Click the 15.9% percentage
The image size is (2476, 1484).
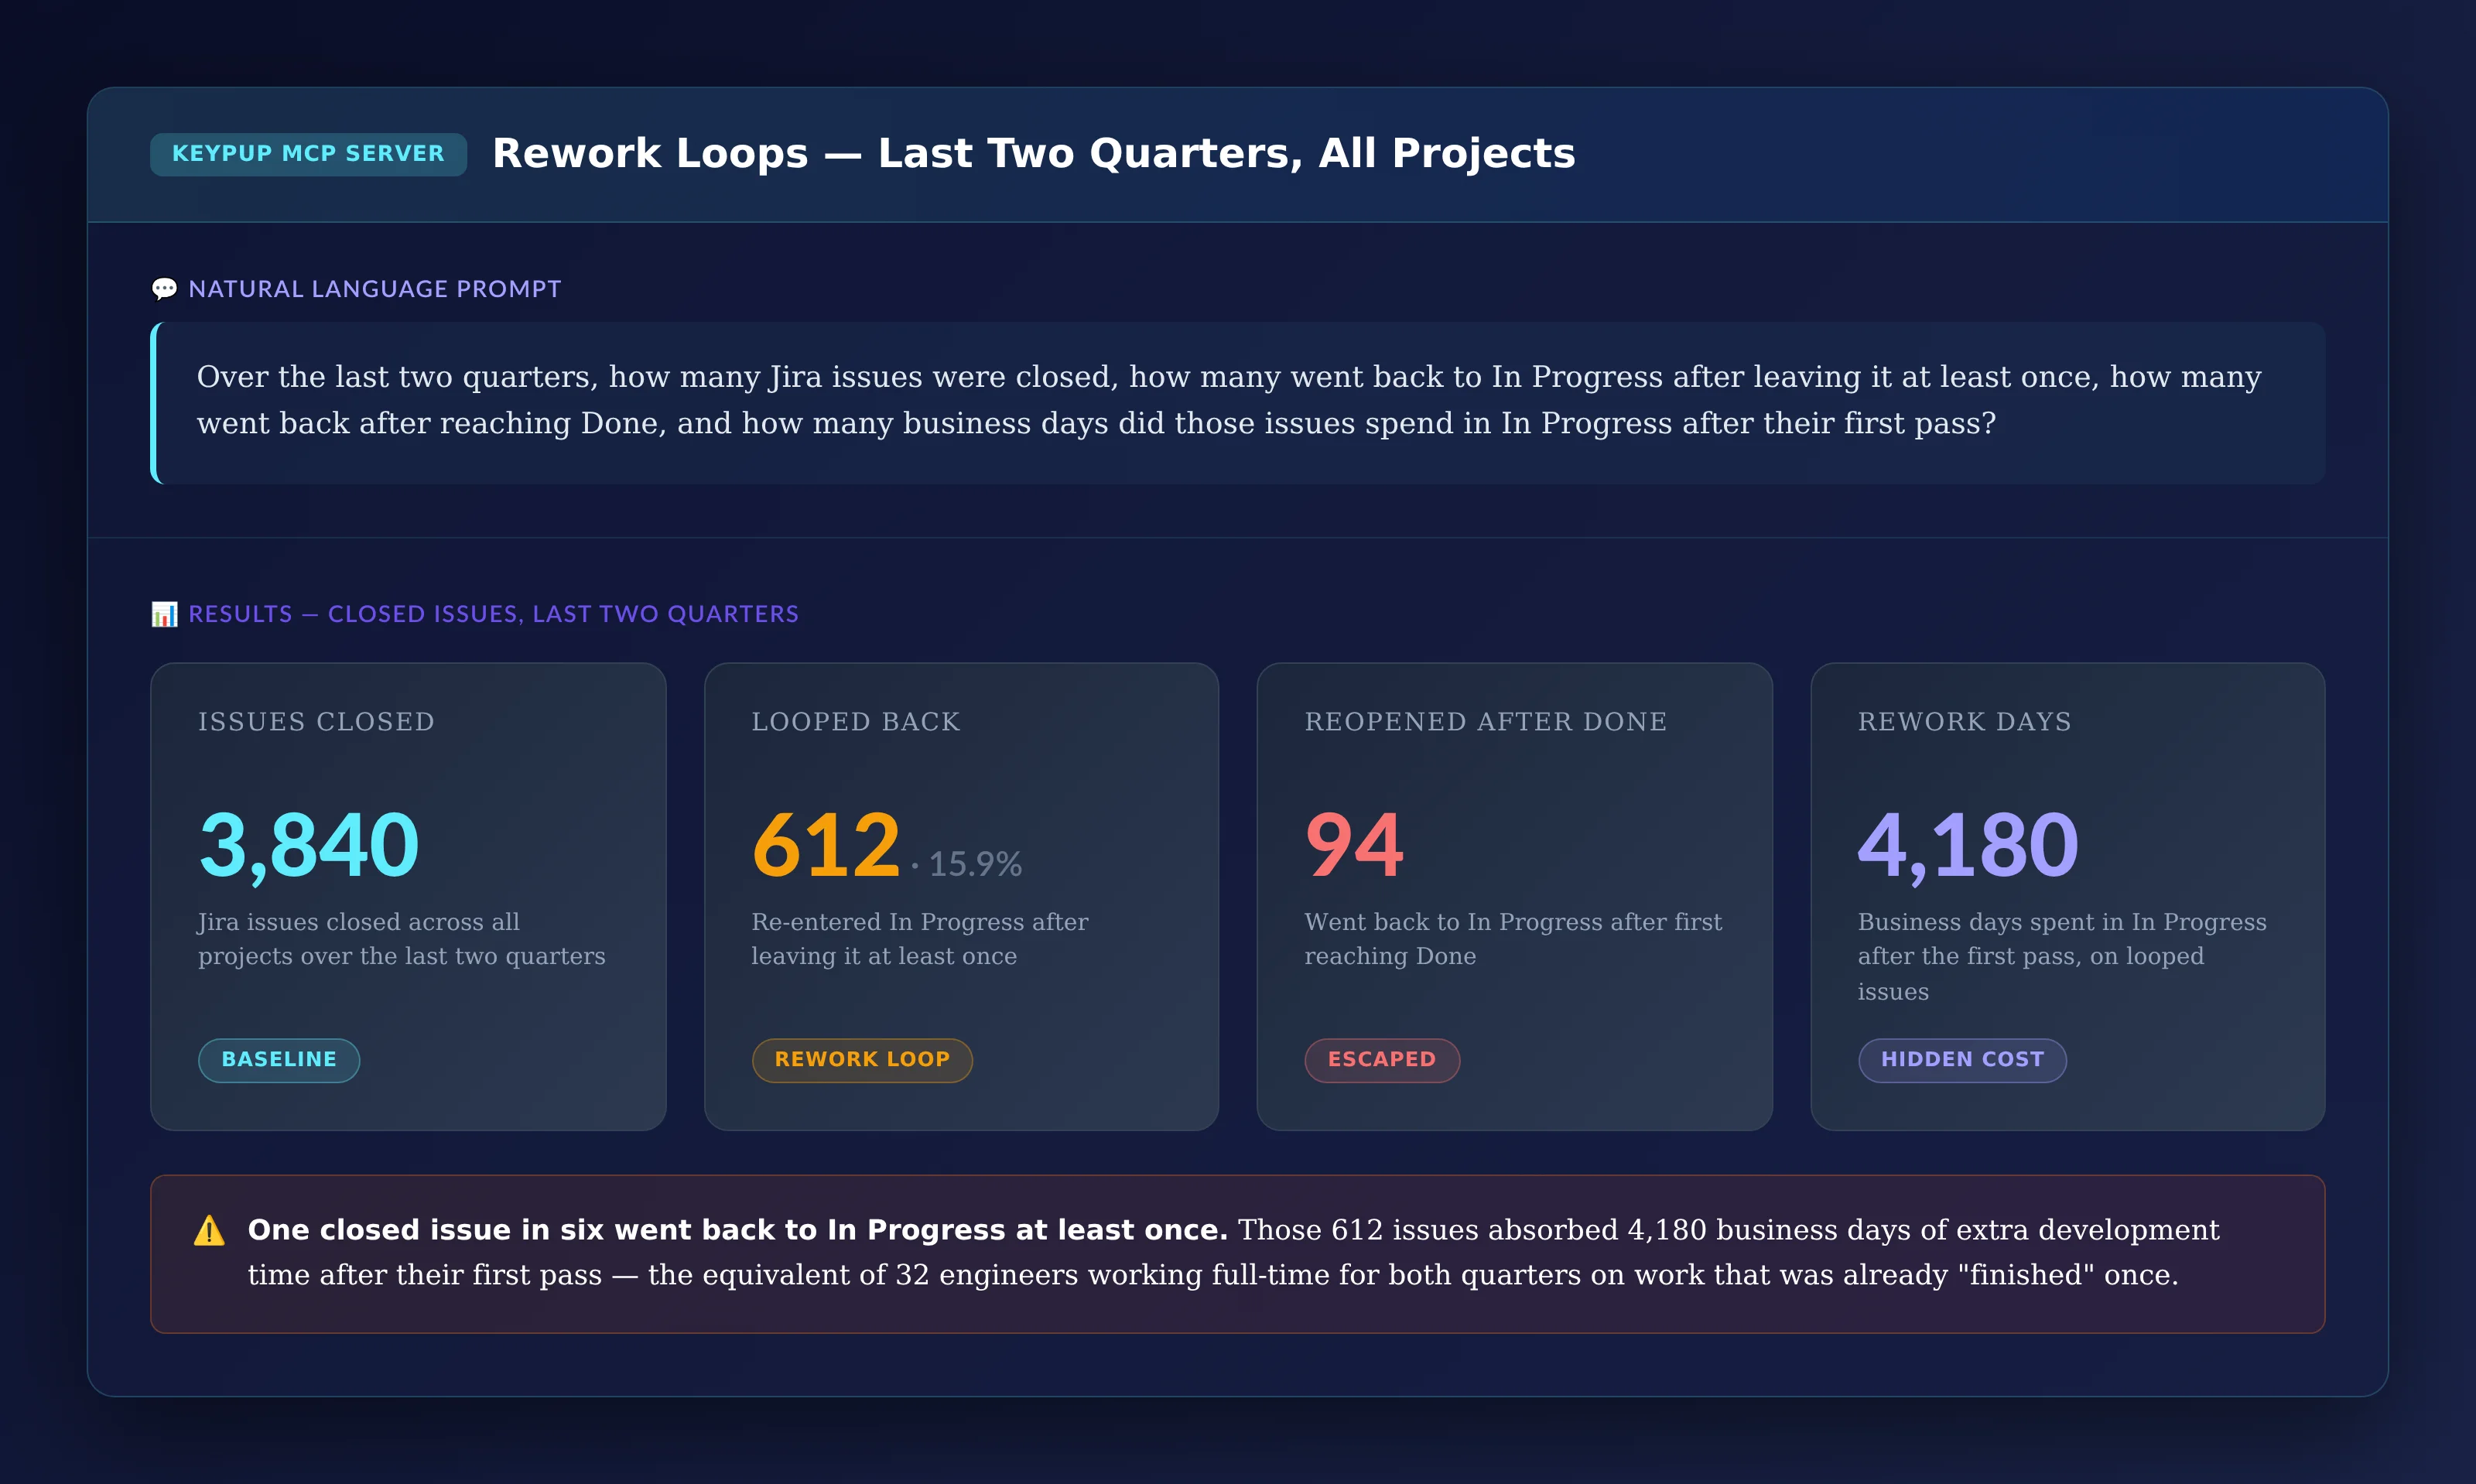click(975, 864)
